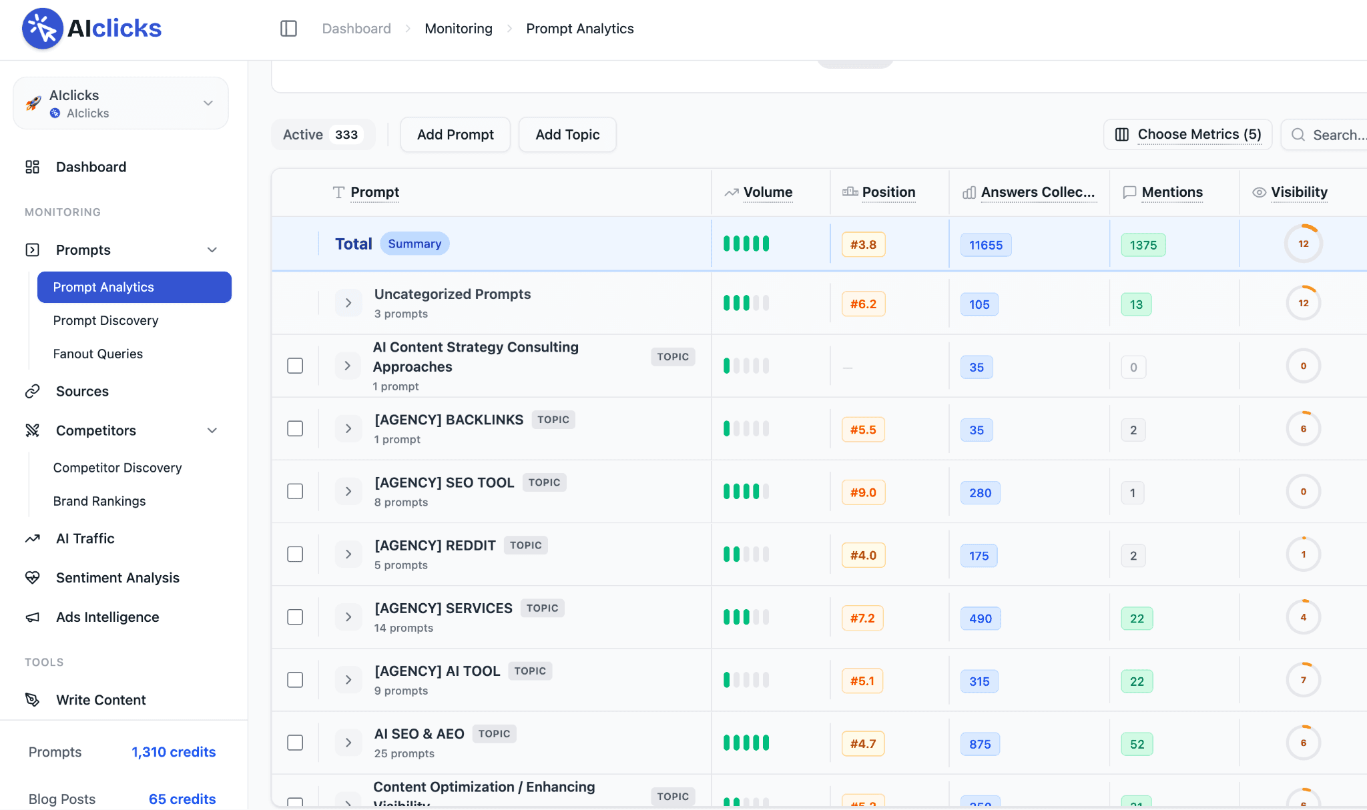The width and height of the screenshot is (1367, 810).
Task: Click the Write Content pen icon
Action: coord(33,700)
